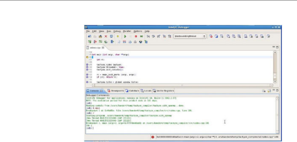The height and width of the screenshot is (142, 297).
Task: Maximize the Console panel
Action: 277,90
